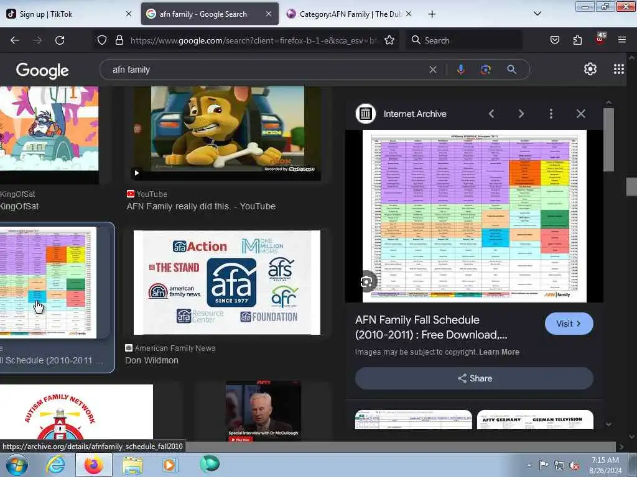Screen dimensions: 637x477
Task: Open large schedule image in preview panel
Action: click(474, 216)
